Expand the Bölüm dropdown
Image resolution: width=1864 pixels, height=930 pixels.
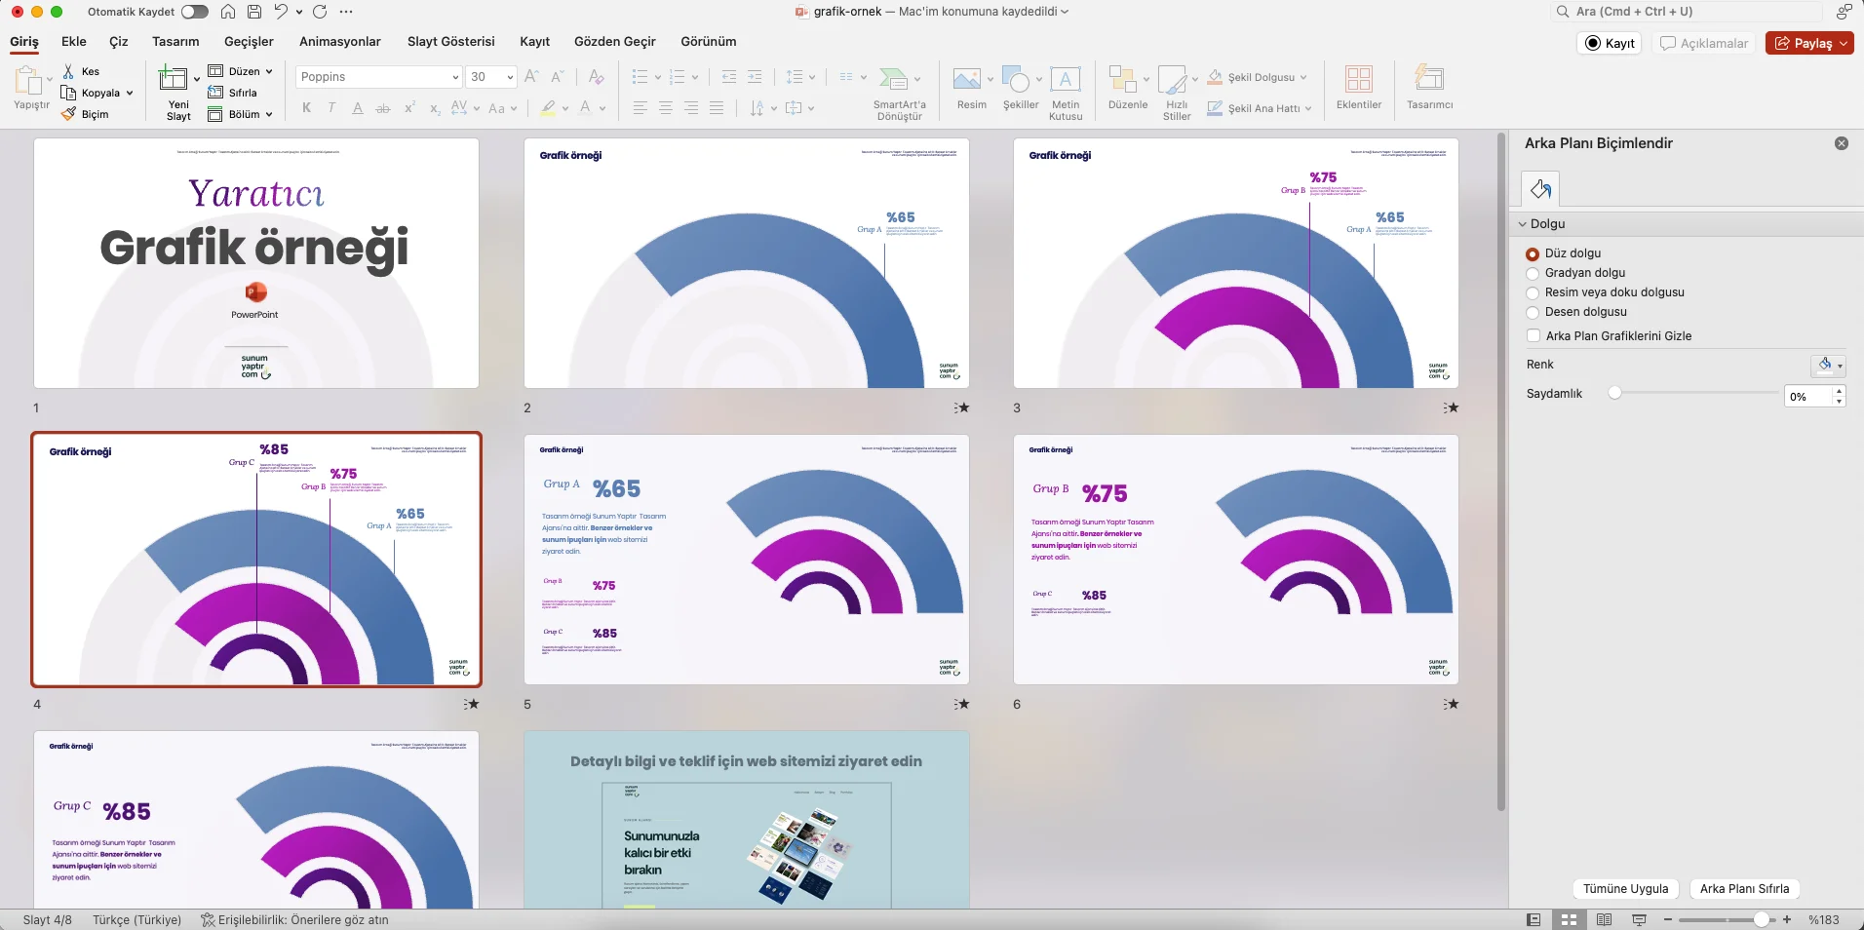pos(269,114)
